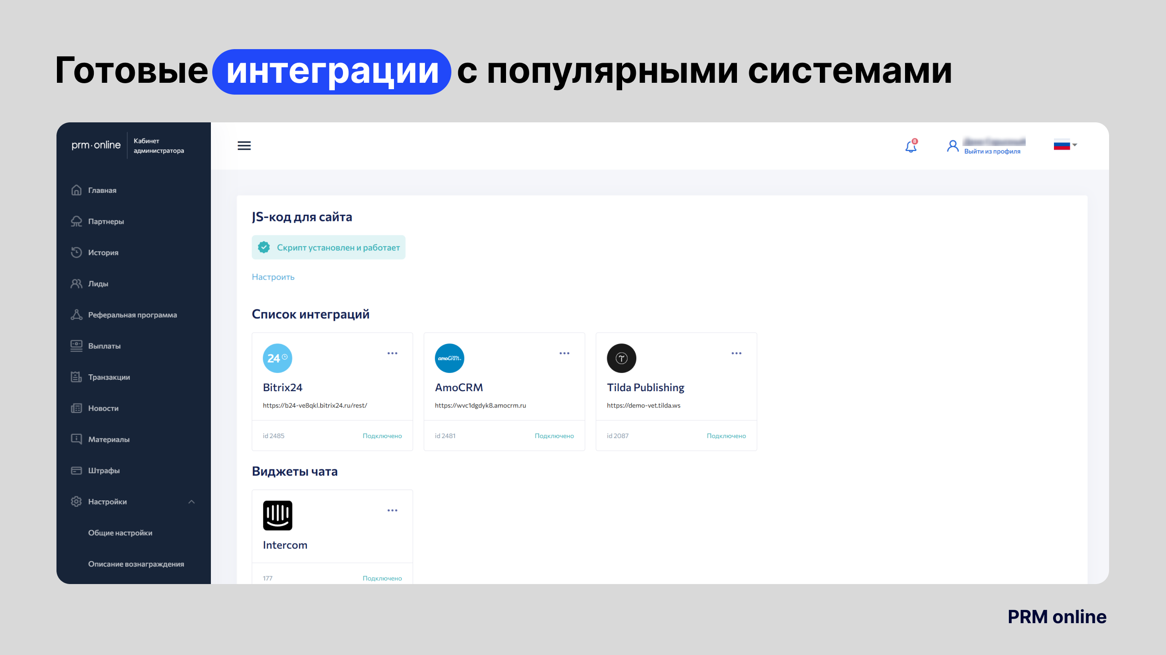Click the AmoCRM logo icon
The height and width of the screenshot is (655, 1166).
[x=450, y=358]
